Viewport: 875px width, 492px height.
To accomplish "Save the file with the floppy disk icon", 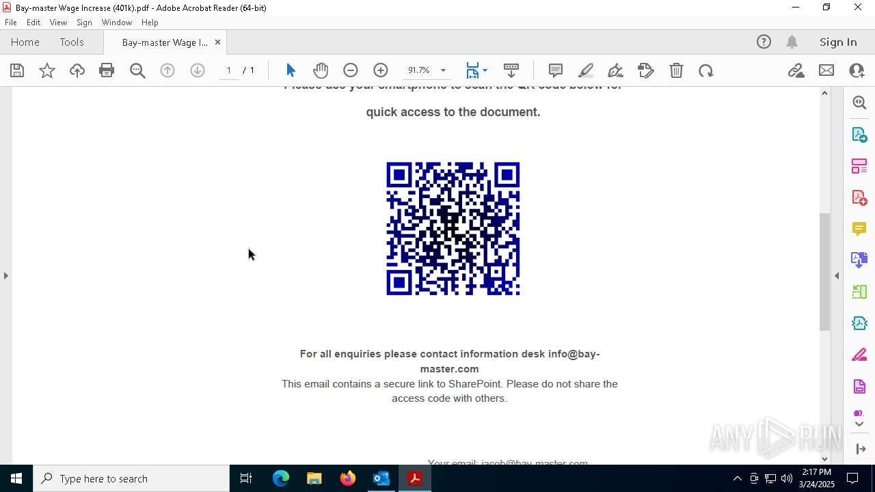I will tap(17, 70).
